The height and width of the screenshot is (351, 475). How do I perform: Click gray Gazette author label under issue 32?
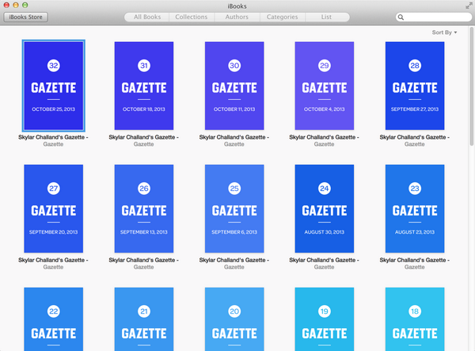point(53,144)
